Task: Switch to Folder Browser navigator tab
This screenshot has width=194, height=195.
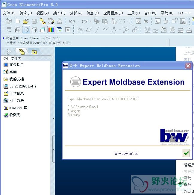Action: [22, 52]
